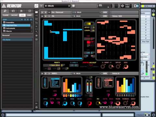Adjust the rightmost DECAY knob
Image resolution: width=156 pixels, height=117 pixels.
click(x=133, y=103)
